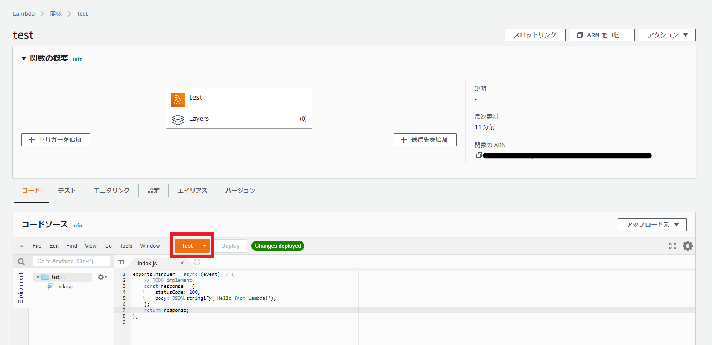Open the File menu in the editor
The width and height of the screenshot is (712, 345).
(x=37, y=246)
